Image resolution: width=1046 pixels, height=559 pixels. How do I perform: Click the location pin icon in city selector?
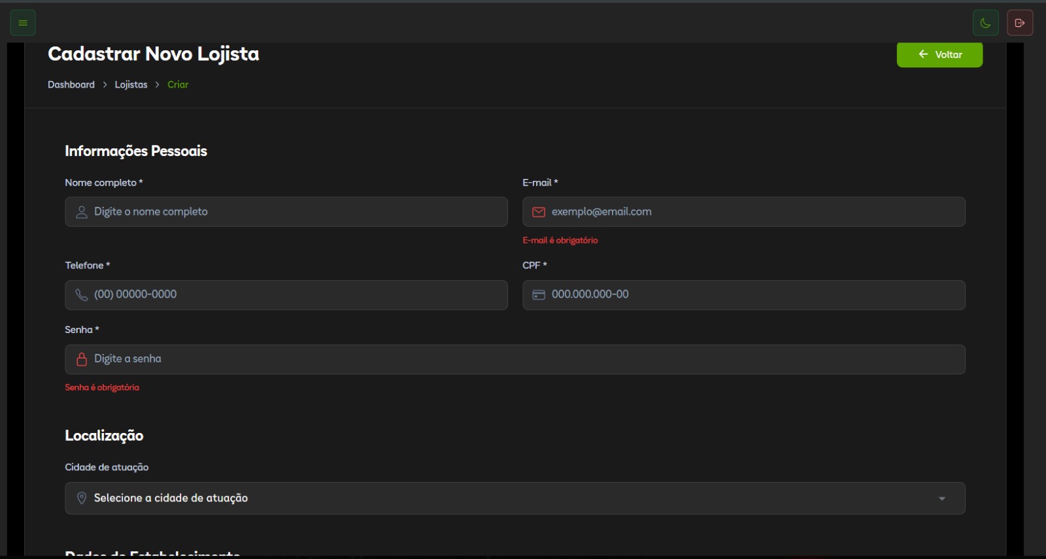pyautogui.click(x=82, y=498)
